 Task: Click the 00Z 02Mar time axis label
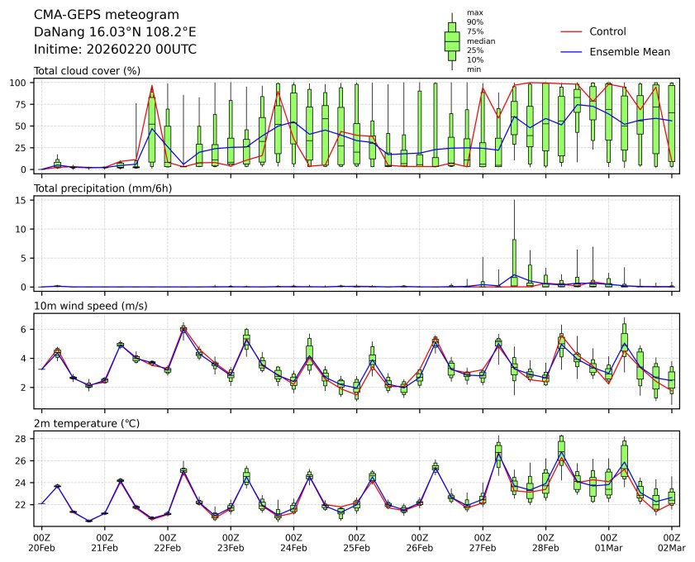click(671, 542)
